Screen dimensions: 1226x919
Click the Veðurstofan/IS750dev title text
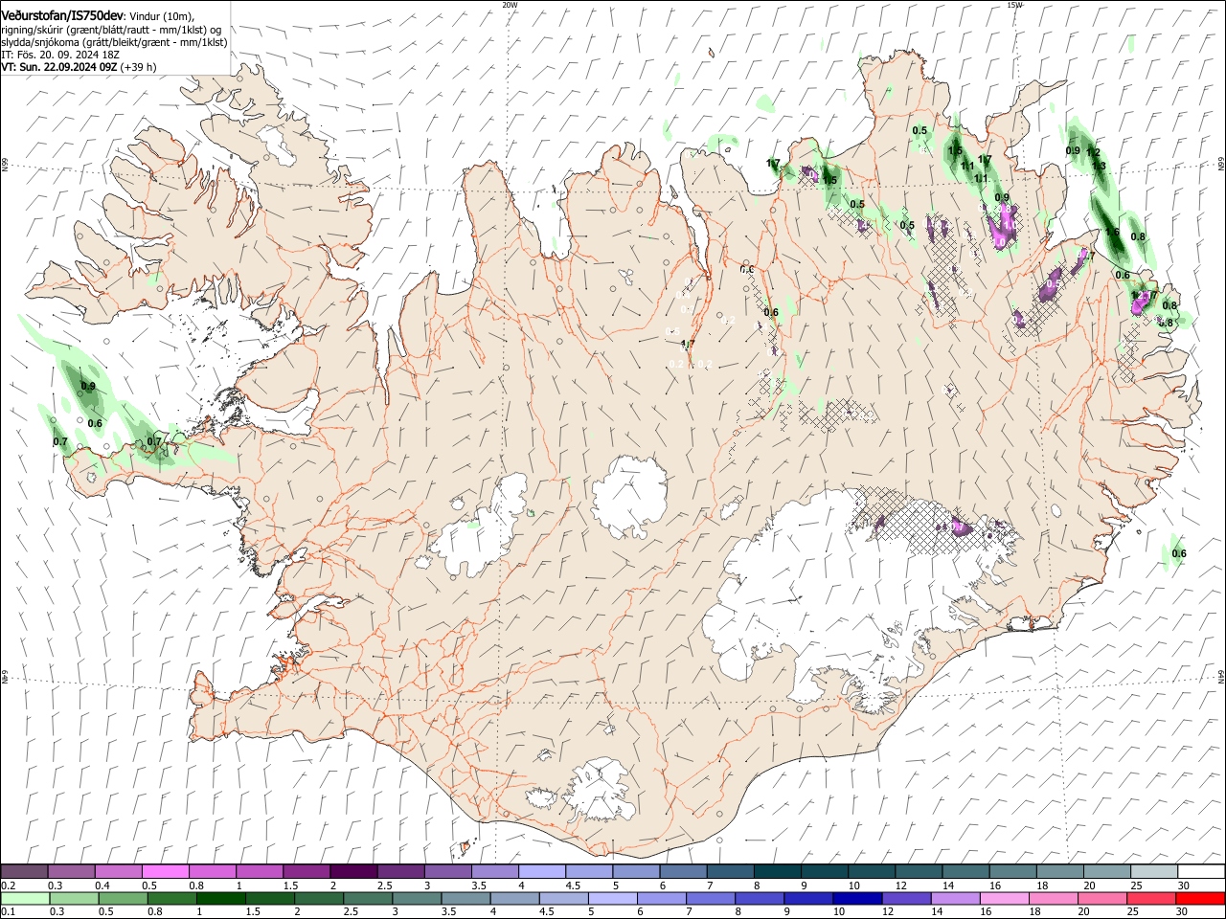61,15
